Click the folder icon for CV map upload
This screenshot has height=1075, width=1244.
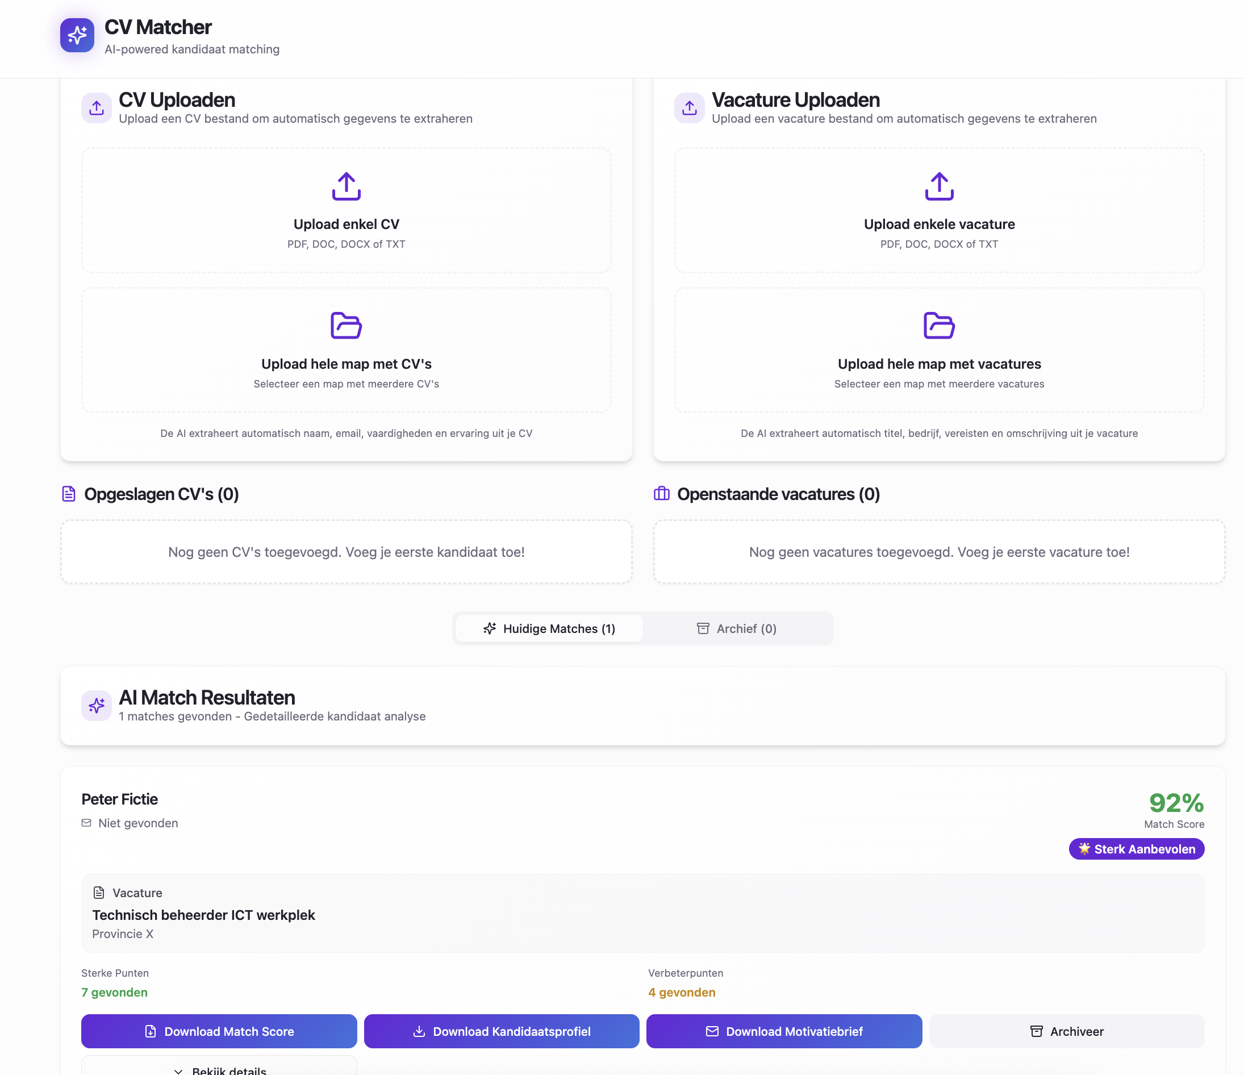tap(347, 326)
